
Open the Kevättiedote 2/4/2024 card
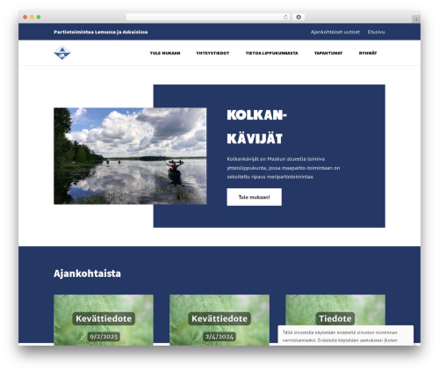click(x=219, y=320)
